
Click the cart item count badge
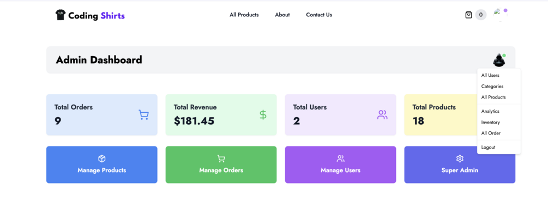pyautogui.click(x=480, y=15)
